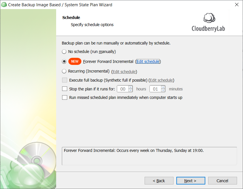Decrease the hours value with down arrow
The height and width of the screenshot is (189, 243).
tap(130, 90)
